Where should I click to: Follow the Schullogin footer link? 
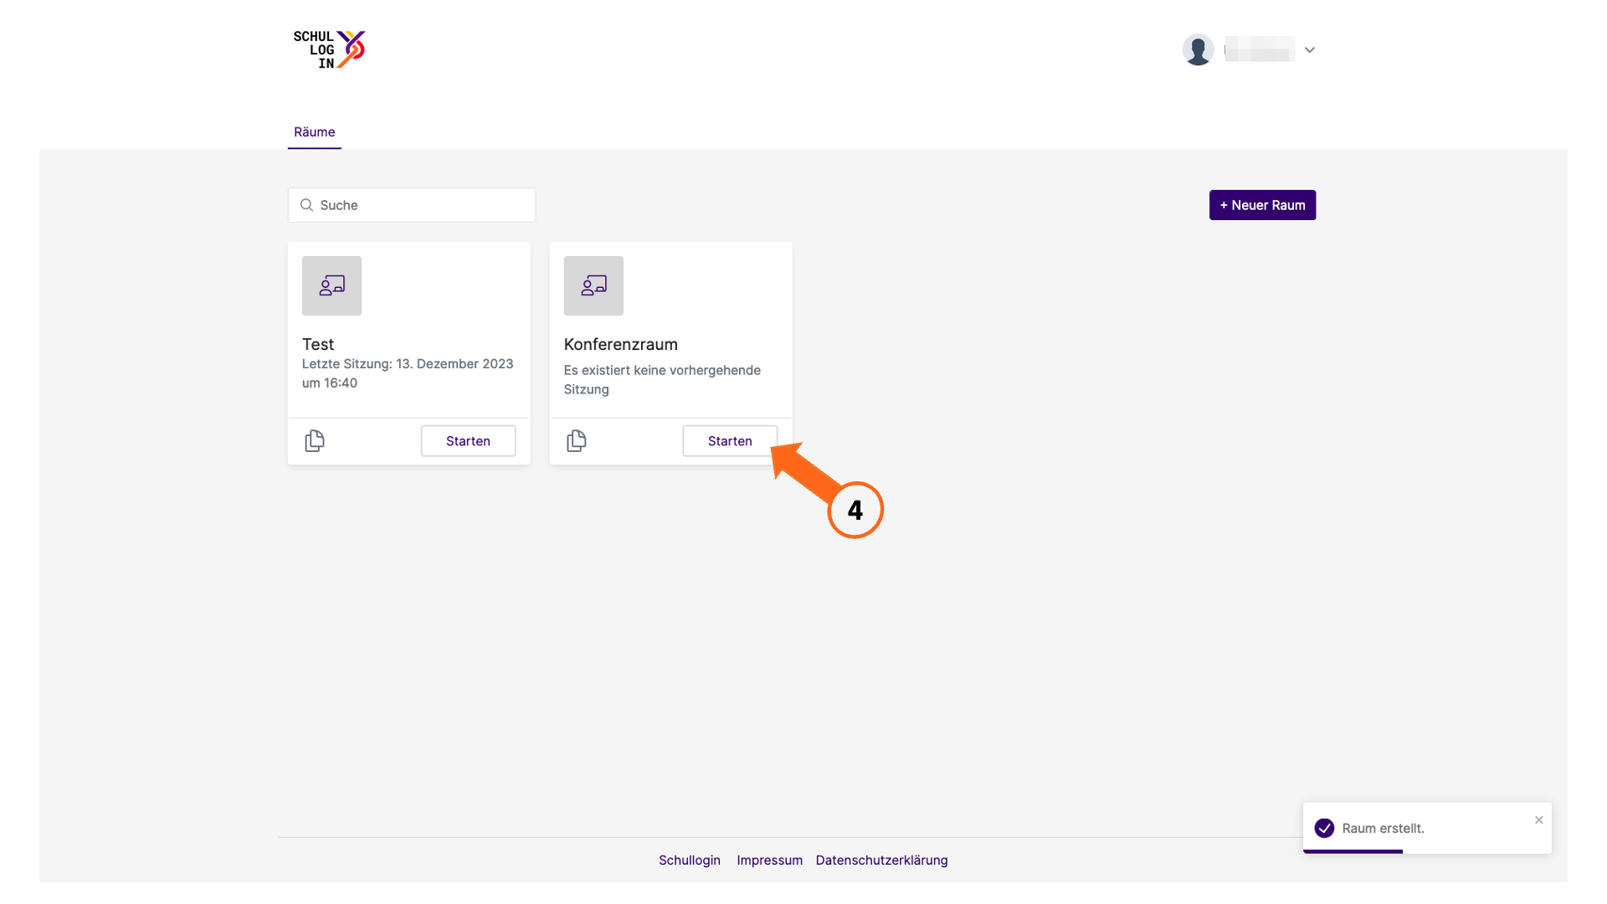[690, 860]
